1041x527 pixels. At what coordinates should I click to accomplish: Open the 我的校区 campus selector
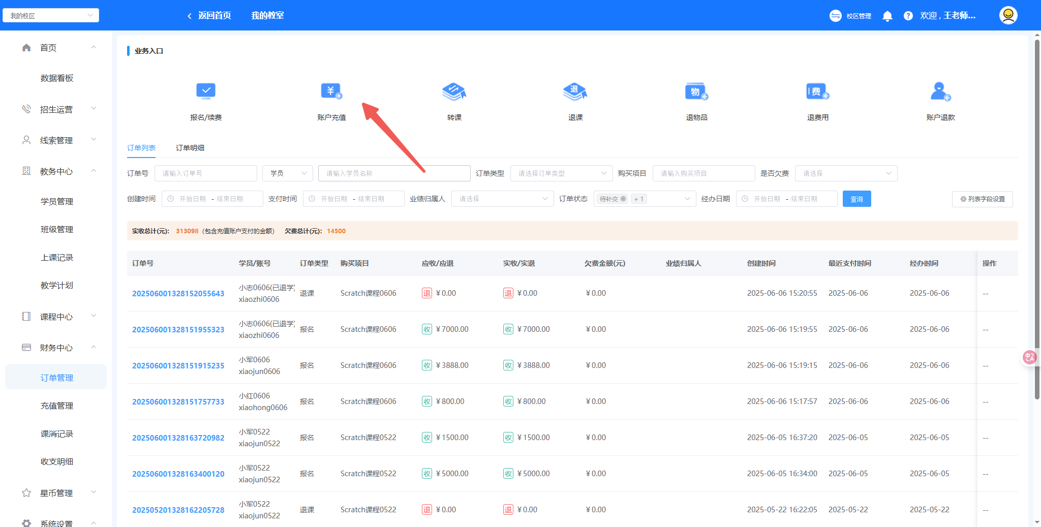51,16
